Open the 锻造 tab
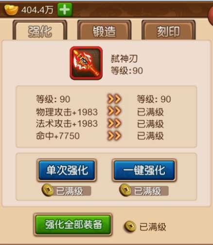The image size is (213, 245). 104,31
